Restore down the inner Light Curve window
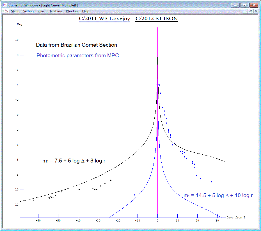Image resolution: width=261 pixels, height=231 pixels. (250, 11)
